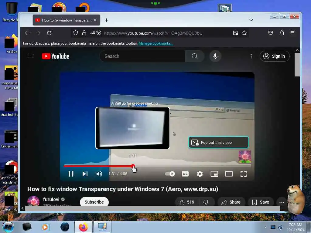
Task: Mute the video with the speaker icon
Action: point(99,174)
